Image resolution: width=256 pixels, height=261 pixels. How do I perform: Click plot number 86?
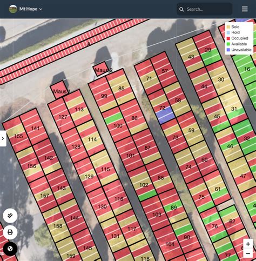coord(134,118)
